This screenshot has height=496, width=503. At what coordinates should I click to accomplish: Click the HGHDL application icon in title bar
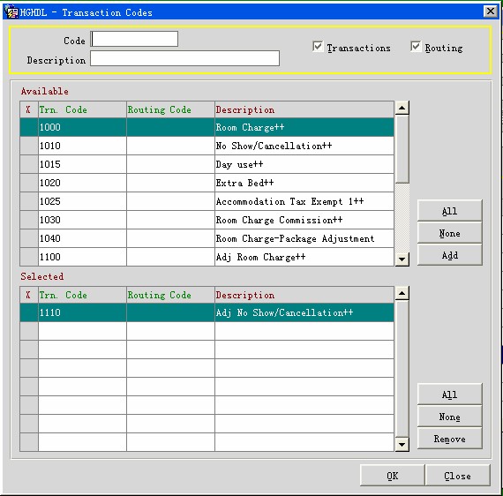[x=11, y=12]
